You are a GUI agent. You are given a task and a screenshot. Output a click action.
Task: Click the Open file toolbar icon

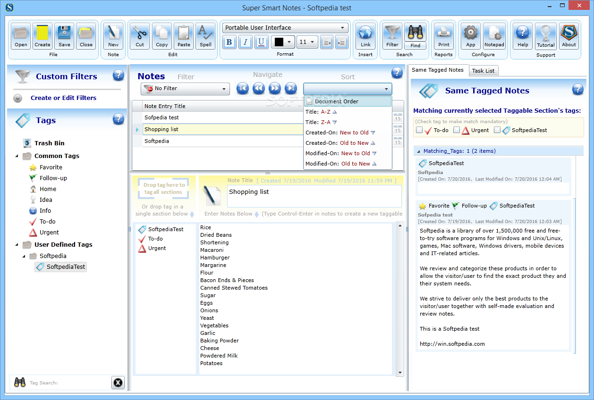21,36
